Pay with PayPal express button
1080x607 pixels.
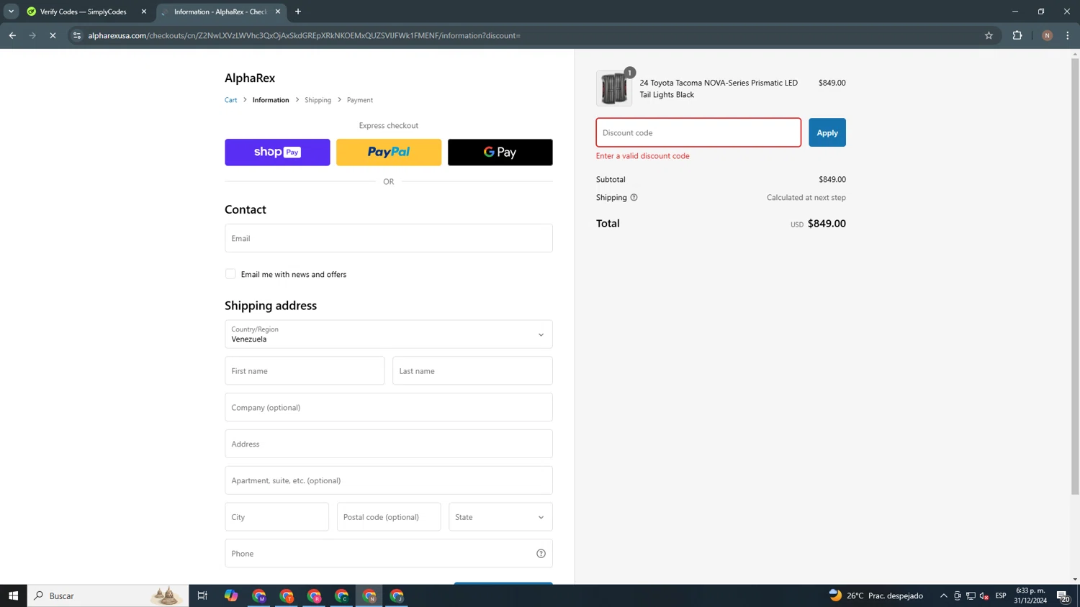(x=389, y=152)
